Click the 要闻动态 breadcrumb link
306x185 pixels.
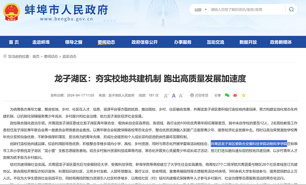50,56
